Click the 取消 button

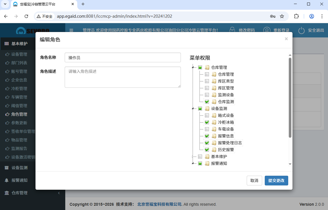click(x=254, y=181)
